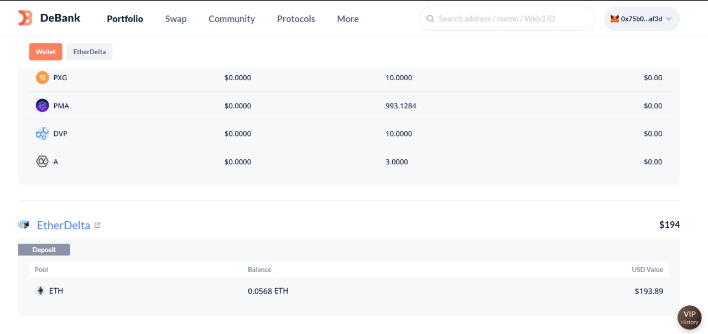Click the $193.89 USD value

(x=649, y=291)
